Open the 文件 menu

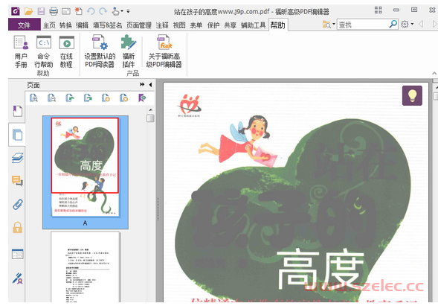click(x=25, y=25)
